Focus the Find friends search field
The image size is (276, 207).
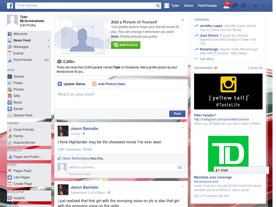coord(86,6)
